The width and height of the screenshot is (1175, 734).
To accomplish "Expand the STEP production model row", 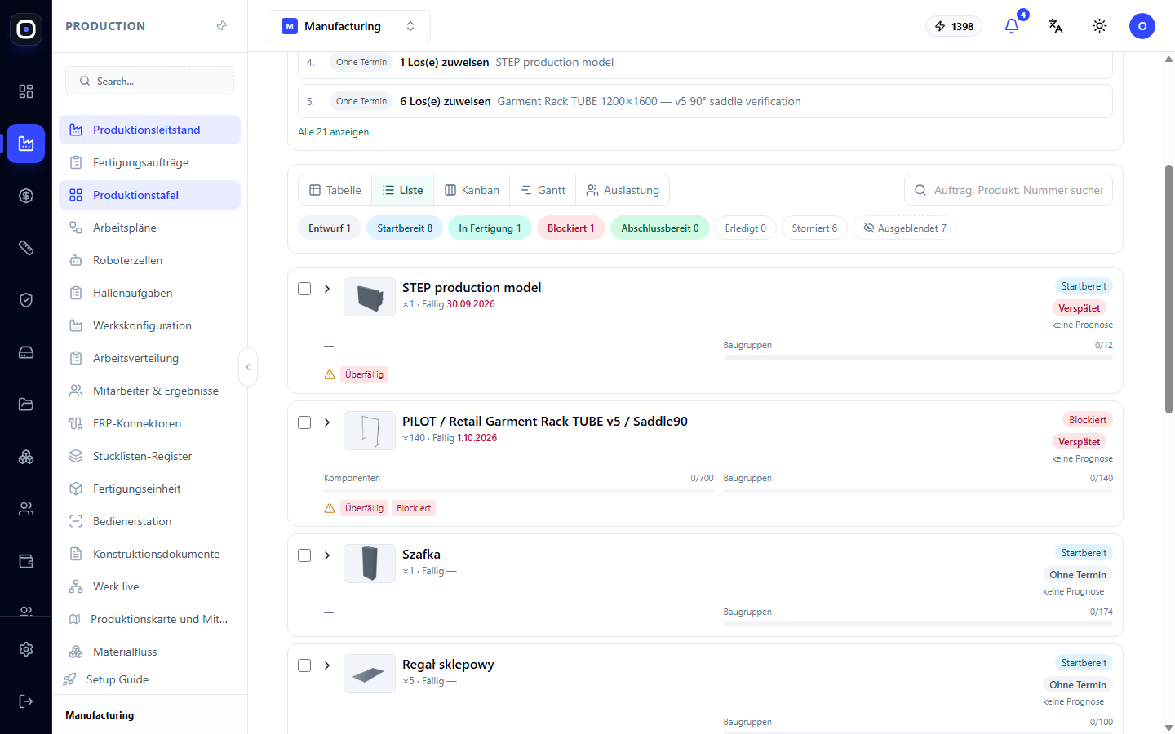I will click(x=327, y=289).
